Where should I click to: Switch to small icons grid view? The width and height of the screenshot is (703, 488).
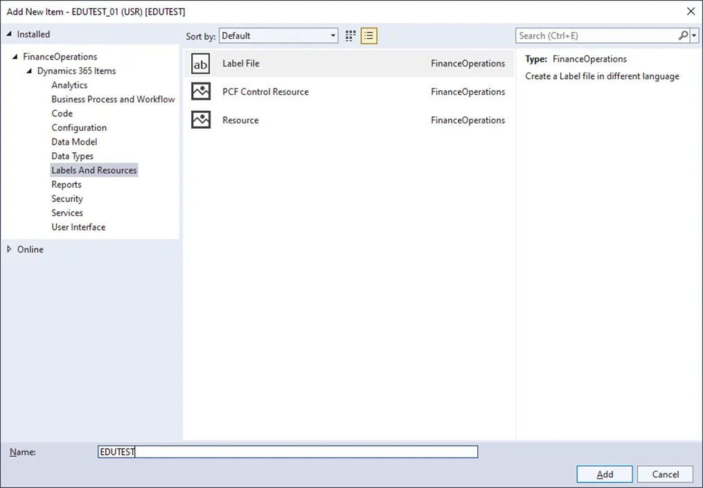click(350, 36)
